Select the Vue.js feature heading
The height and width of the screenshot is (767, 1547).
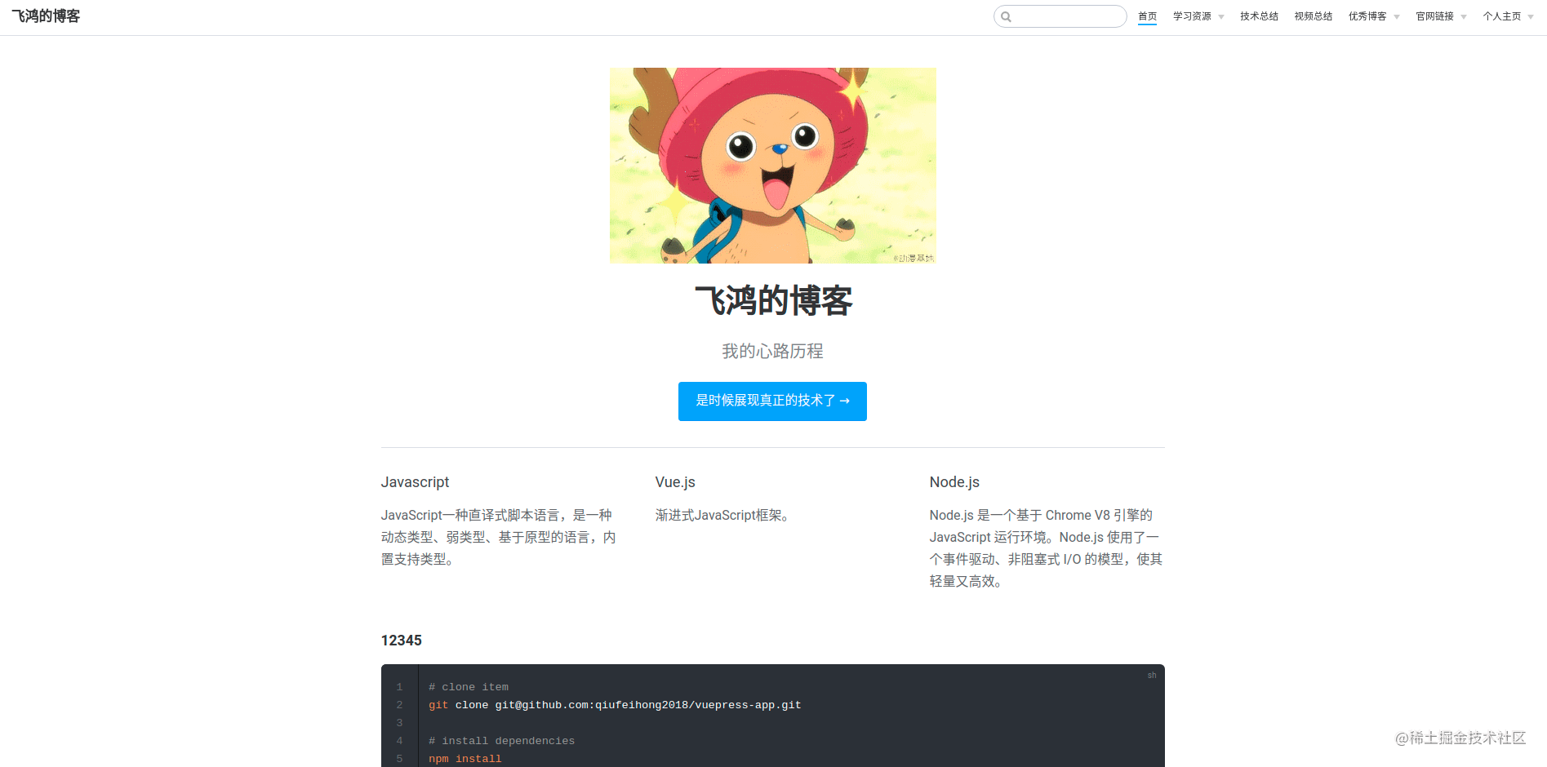tap(675, 482)
